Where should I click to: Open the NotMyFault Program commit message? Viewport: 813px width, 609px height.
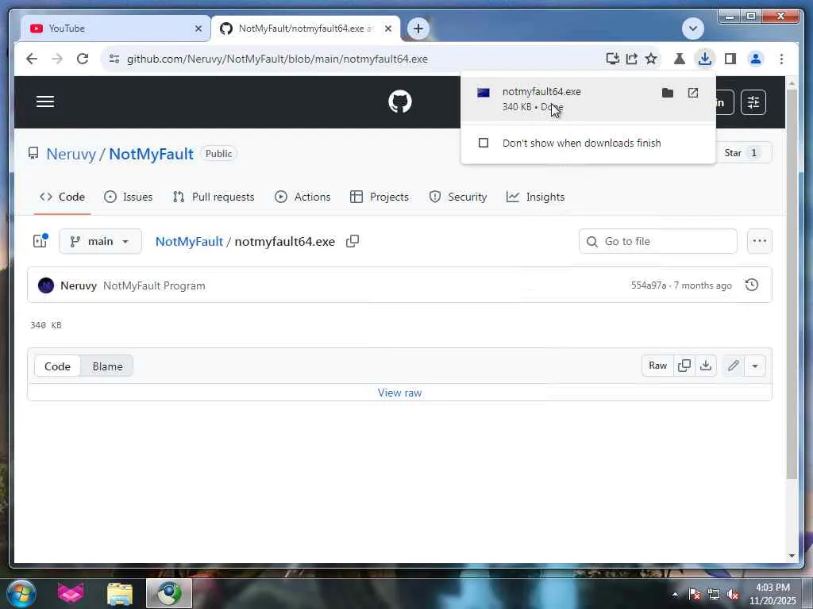154,285
